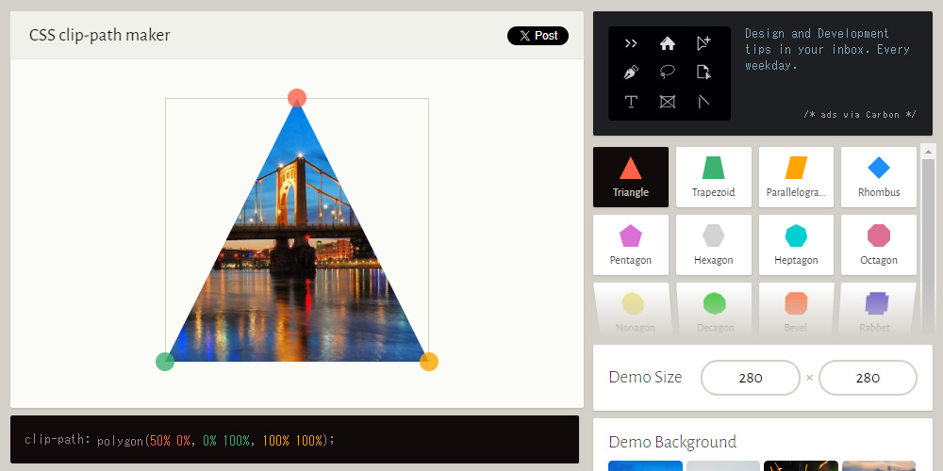
Task: Choose the Trapezoid shape
Action: coord(713,177)
